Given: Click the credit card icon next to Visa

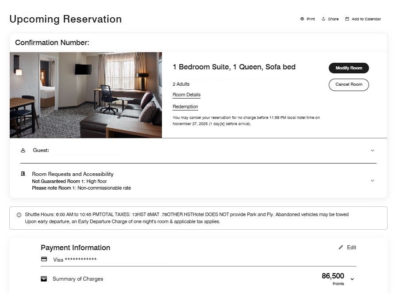Looking at the screenshot, I should coord(44,259).
